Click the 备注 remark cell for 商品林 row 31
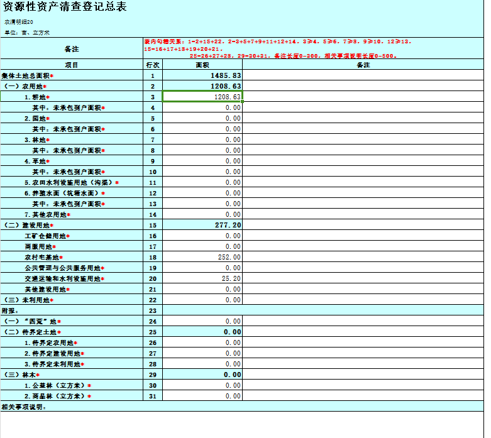The height and width of the screenshot is (438, 491). click(363, 396)
